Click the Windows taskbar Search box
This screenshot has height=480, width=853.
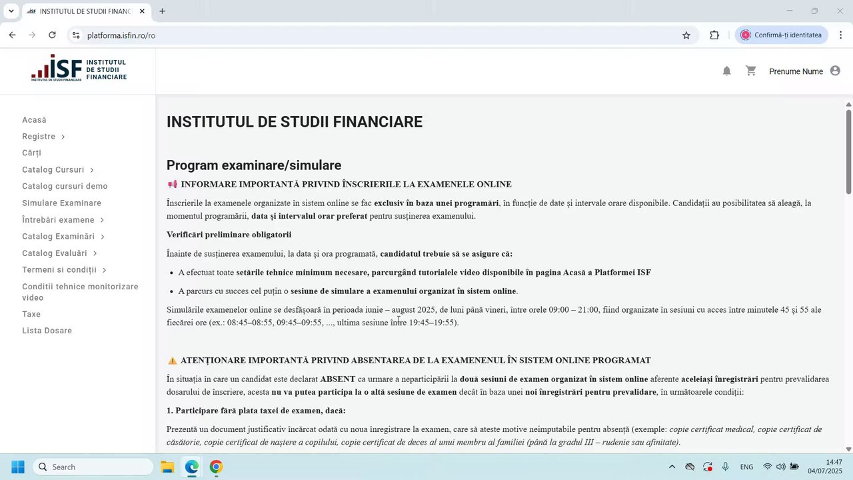[93, 467]
